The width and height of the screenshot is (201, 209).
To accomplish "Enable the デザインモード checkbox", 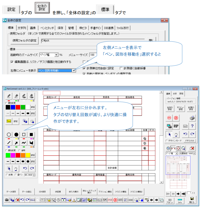I will coord(167,141).
